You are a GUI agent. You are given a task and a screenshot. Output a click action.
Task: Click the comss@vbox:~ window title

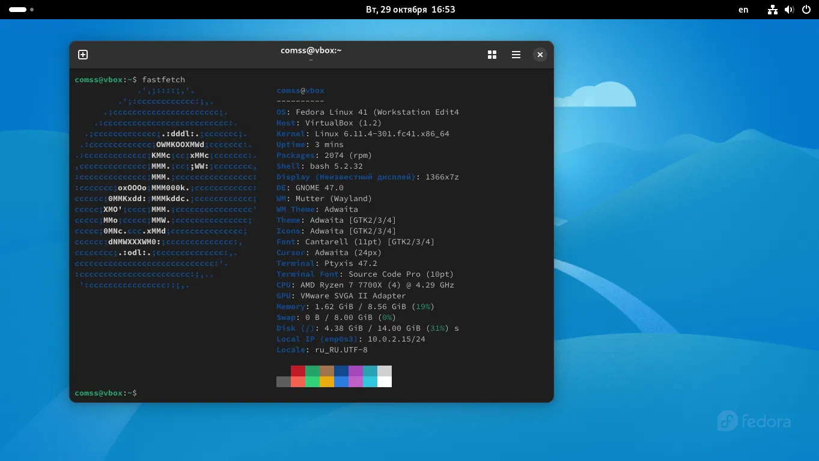point(311,51)
